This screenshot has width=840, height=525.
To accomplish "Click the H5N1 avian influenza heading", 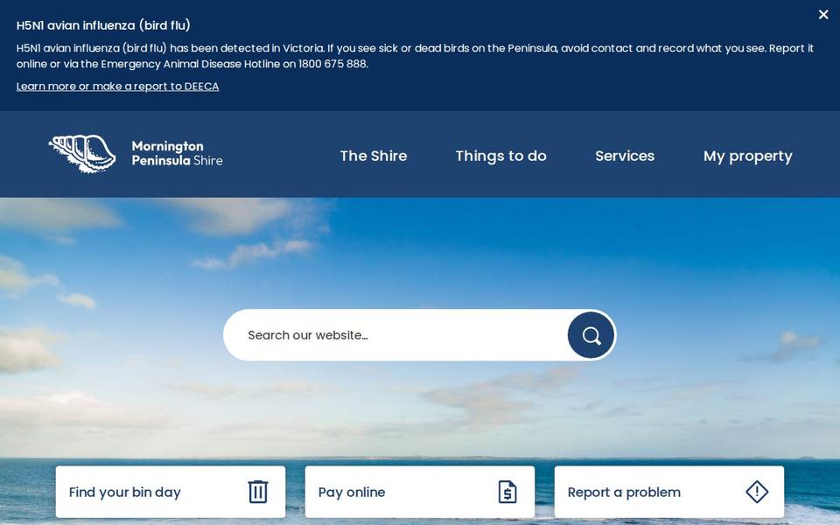I will [103, 25].
